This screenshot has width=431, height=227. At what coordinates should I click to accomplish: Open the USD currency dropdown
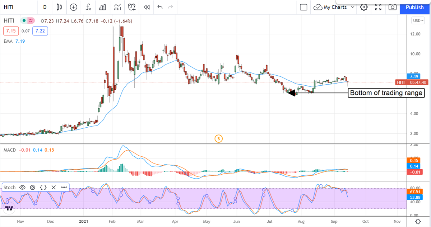point(418,21)
